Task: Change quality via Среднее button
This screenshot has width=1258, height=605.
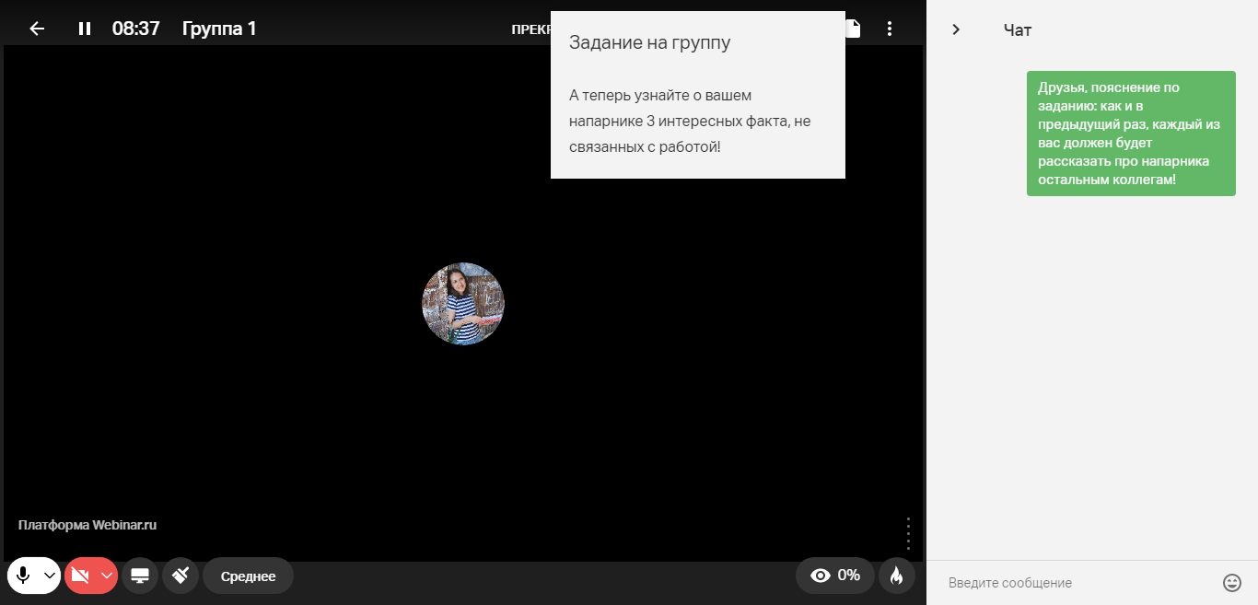Action: point(248,576)
